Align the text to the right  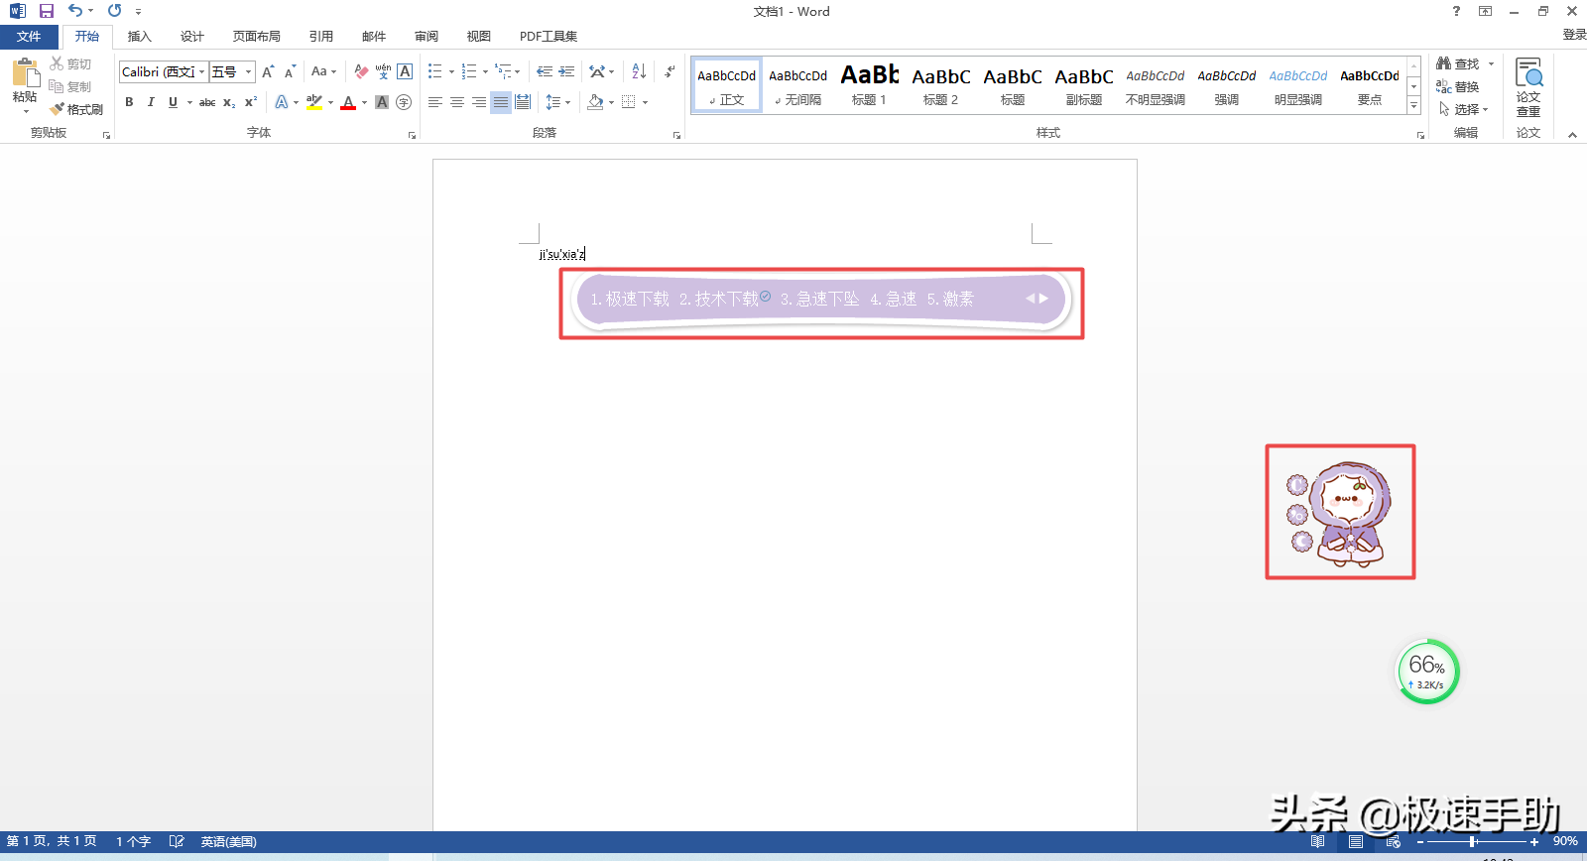[x=479, y=102]
